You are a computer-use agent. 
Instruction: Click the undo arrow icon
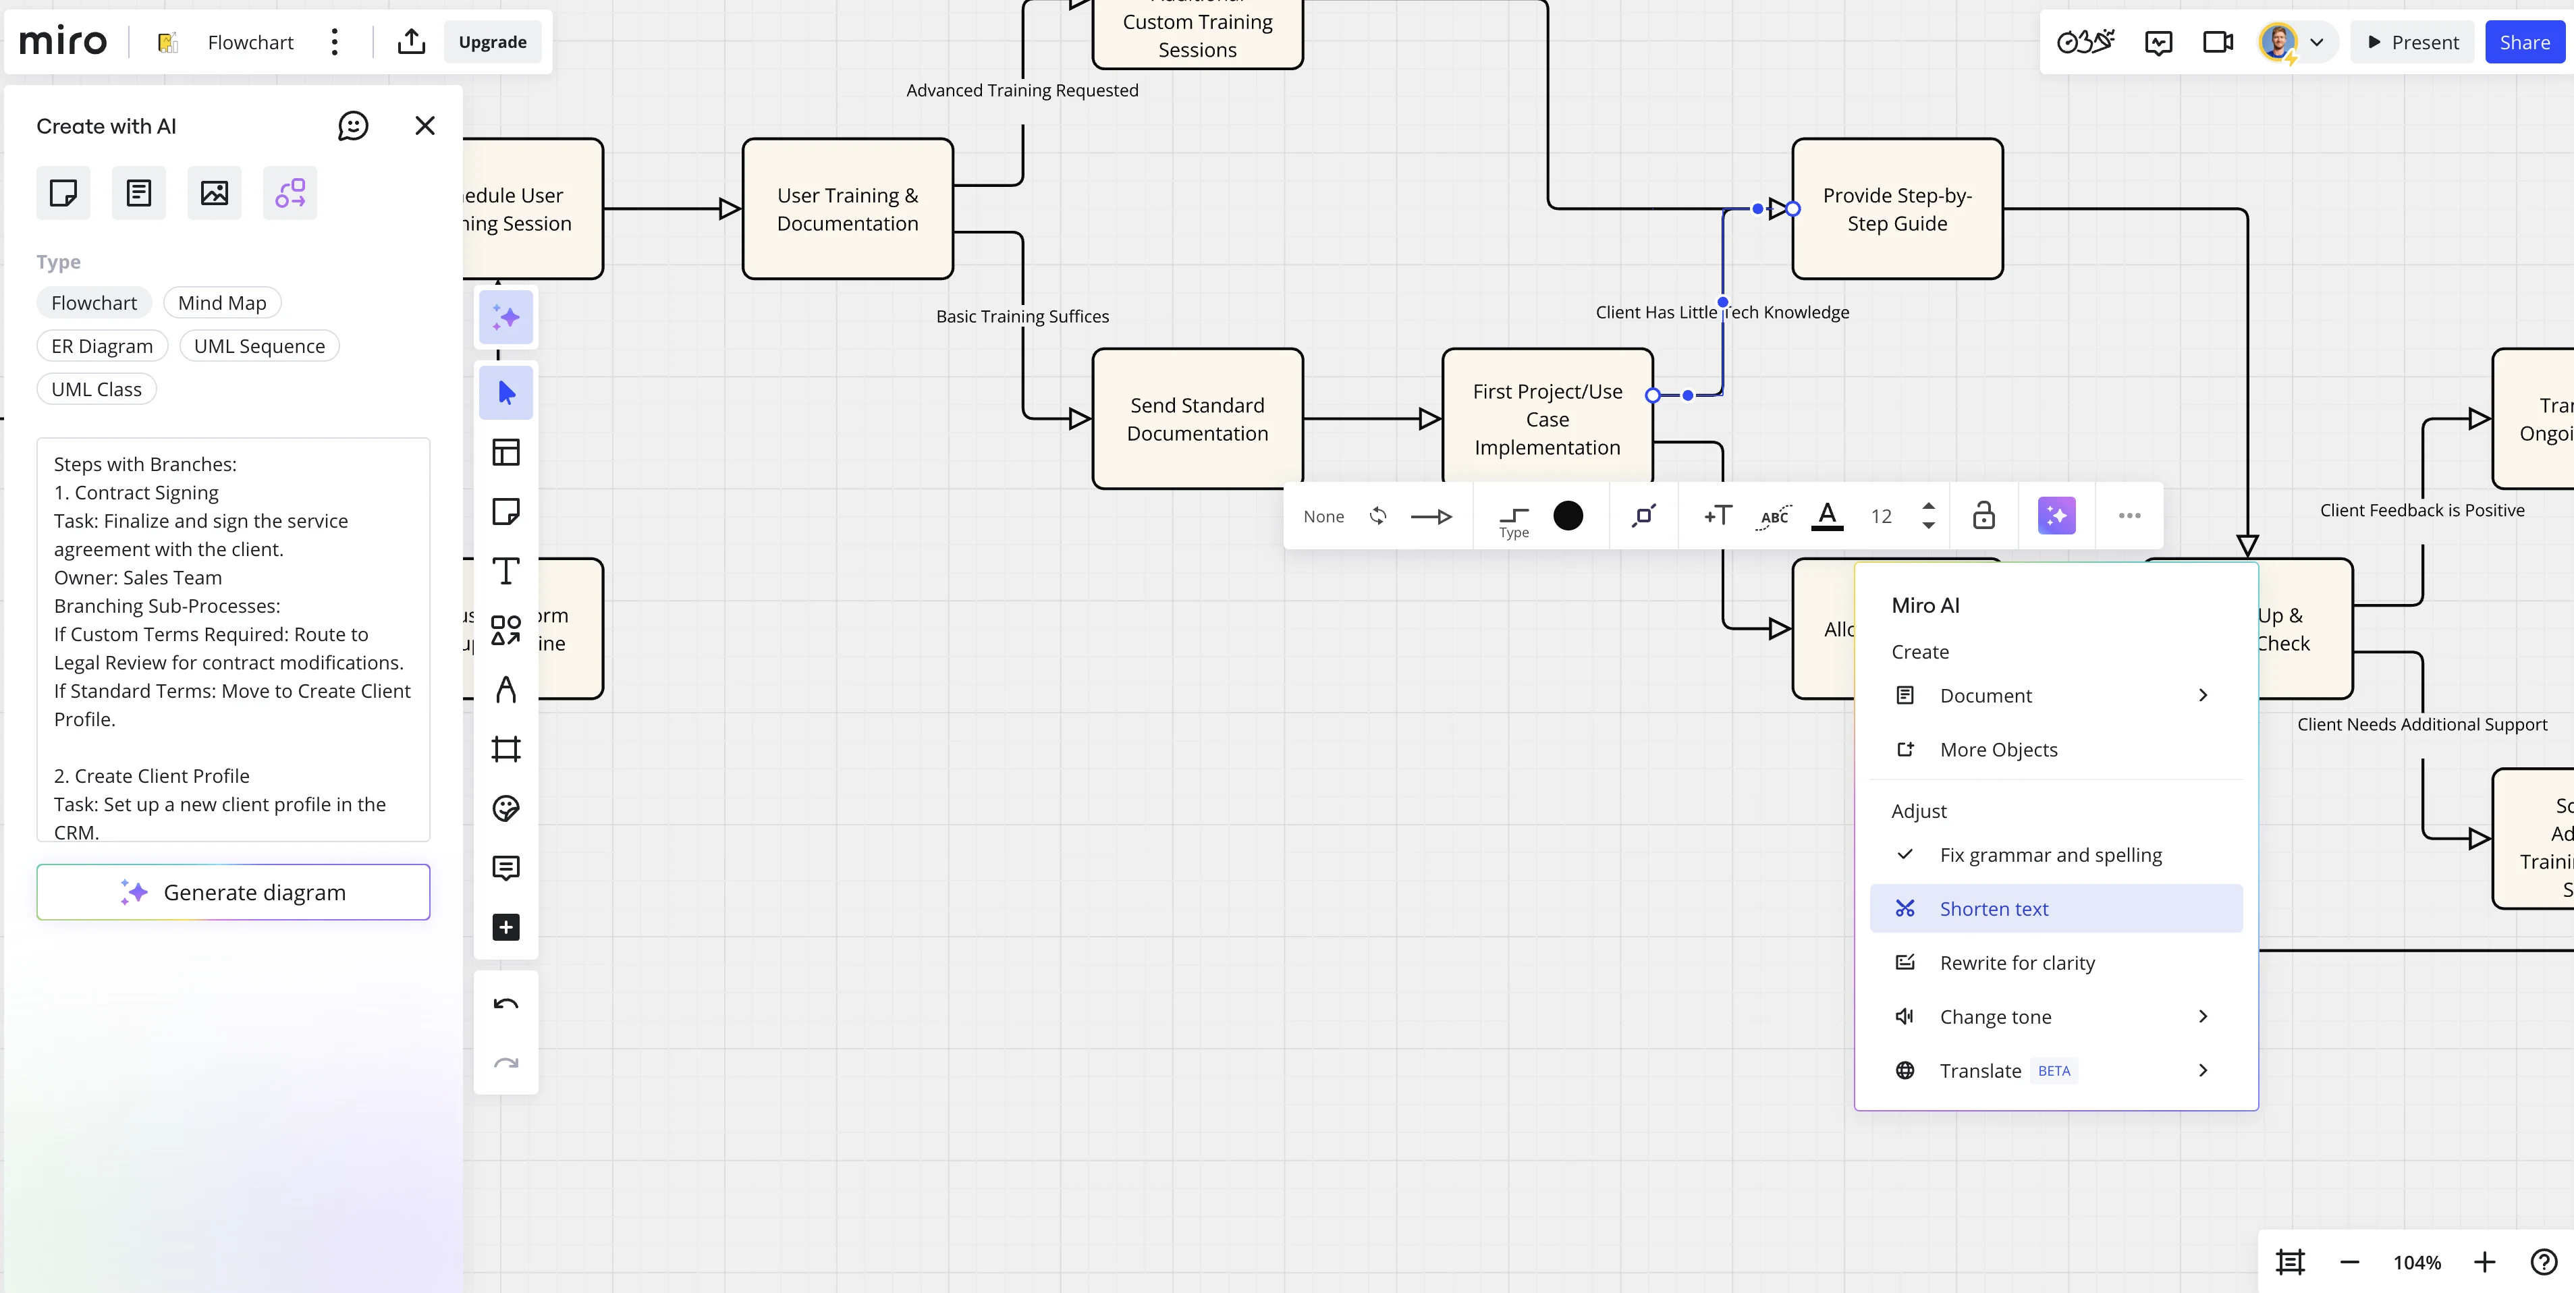click(505, 1004)
